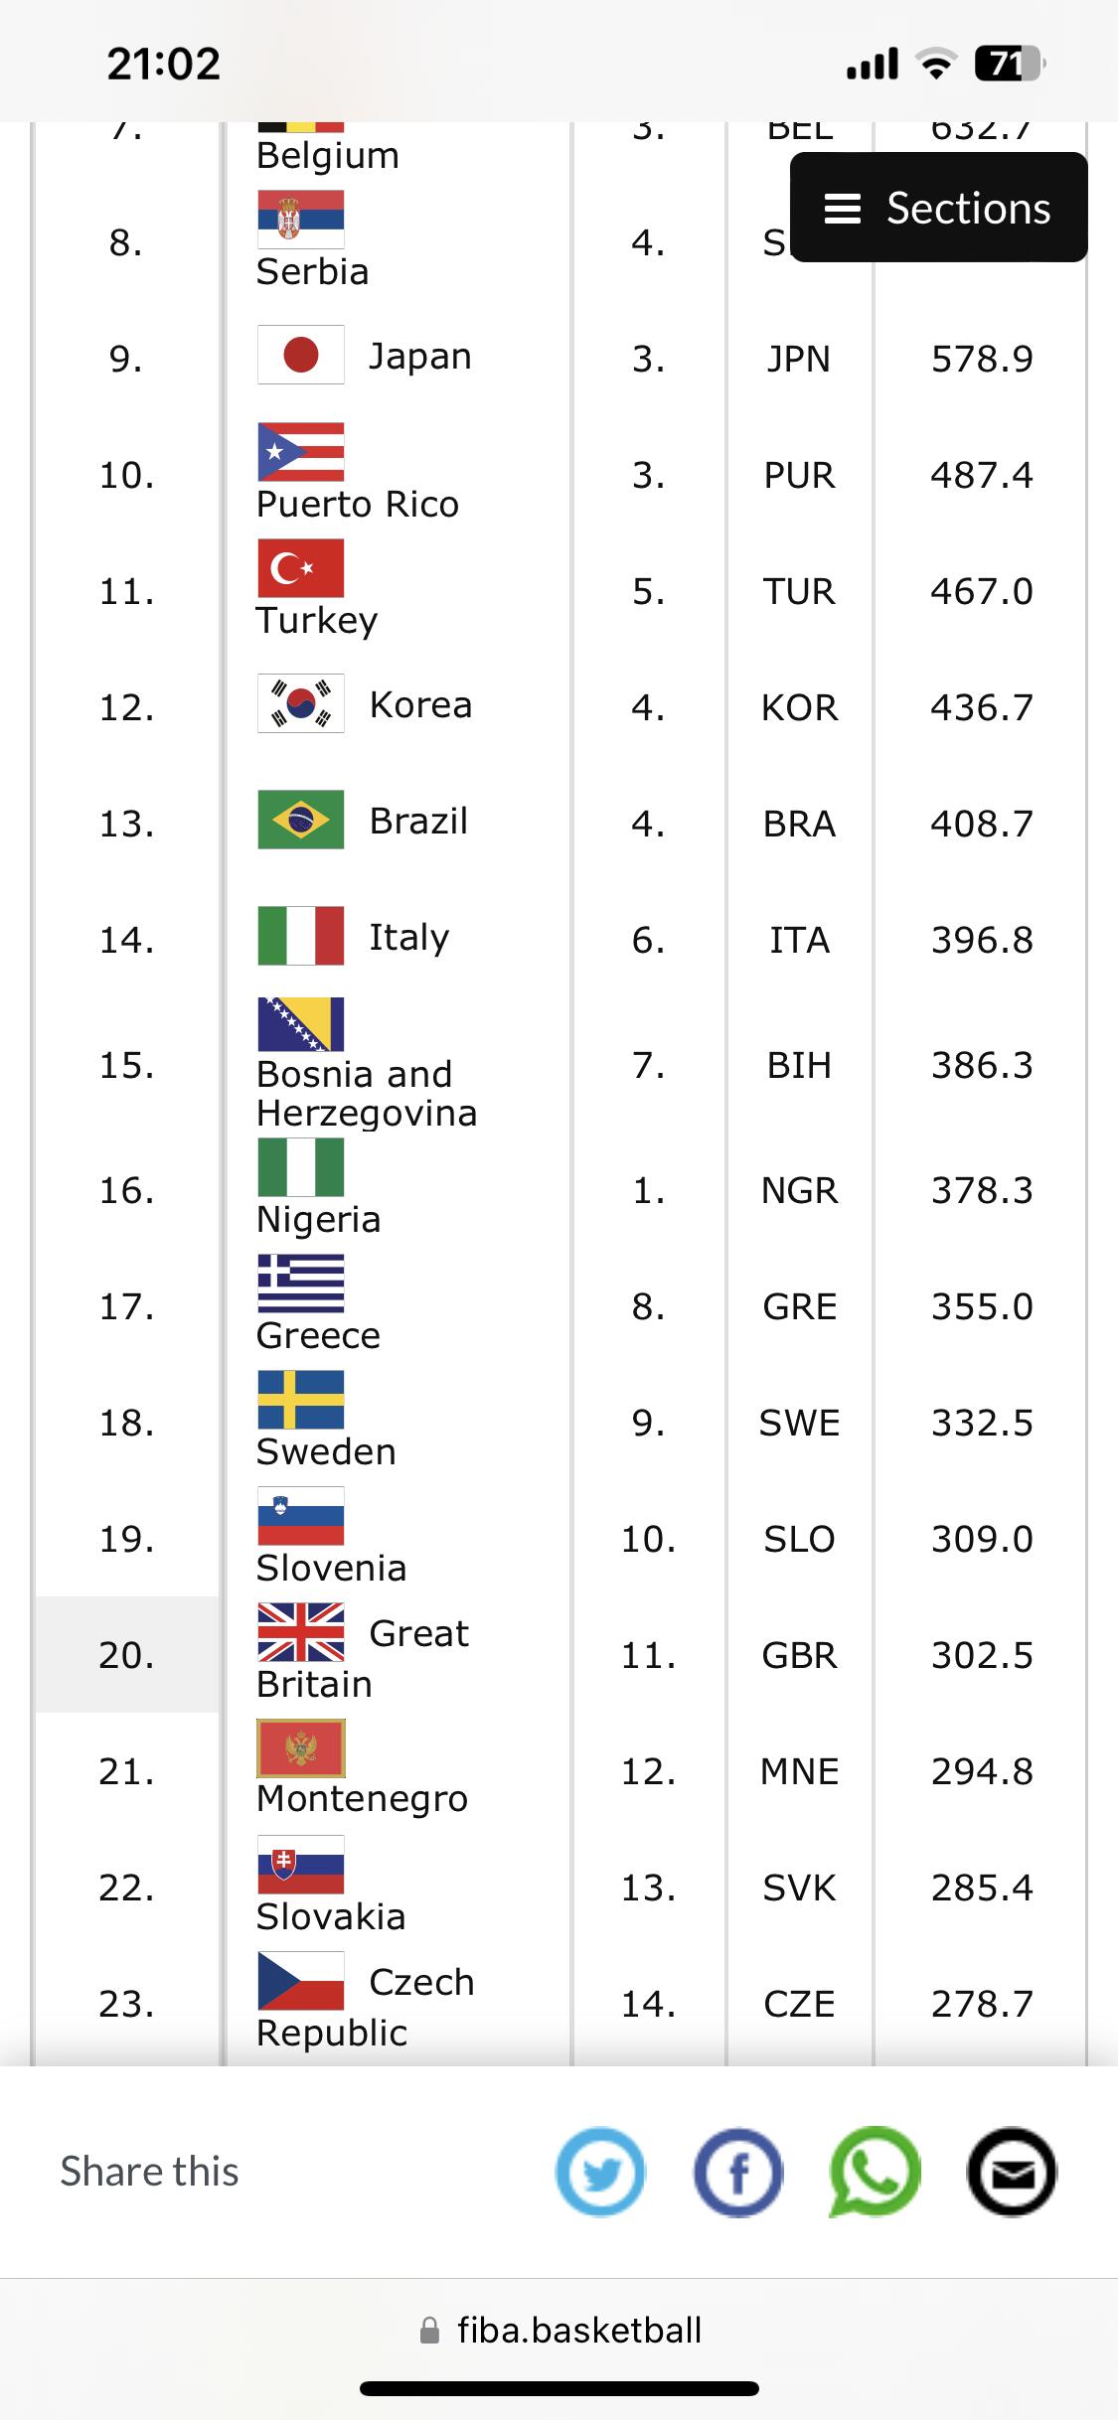Tap the hamburger icon in Sections button
The image size is (1118, 2420).
[843, 209]
